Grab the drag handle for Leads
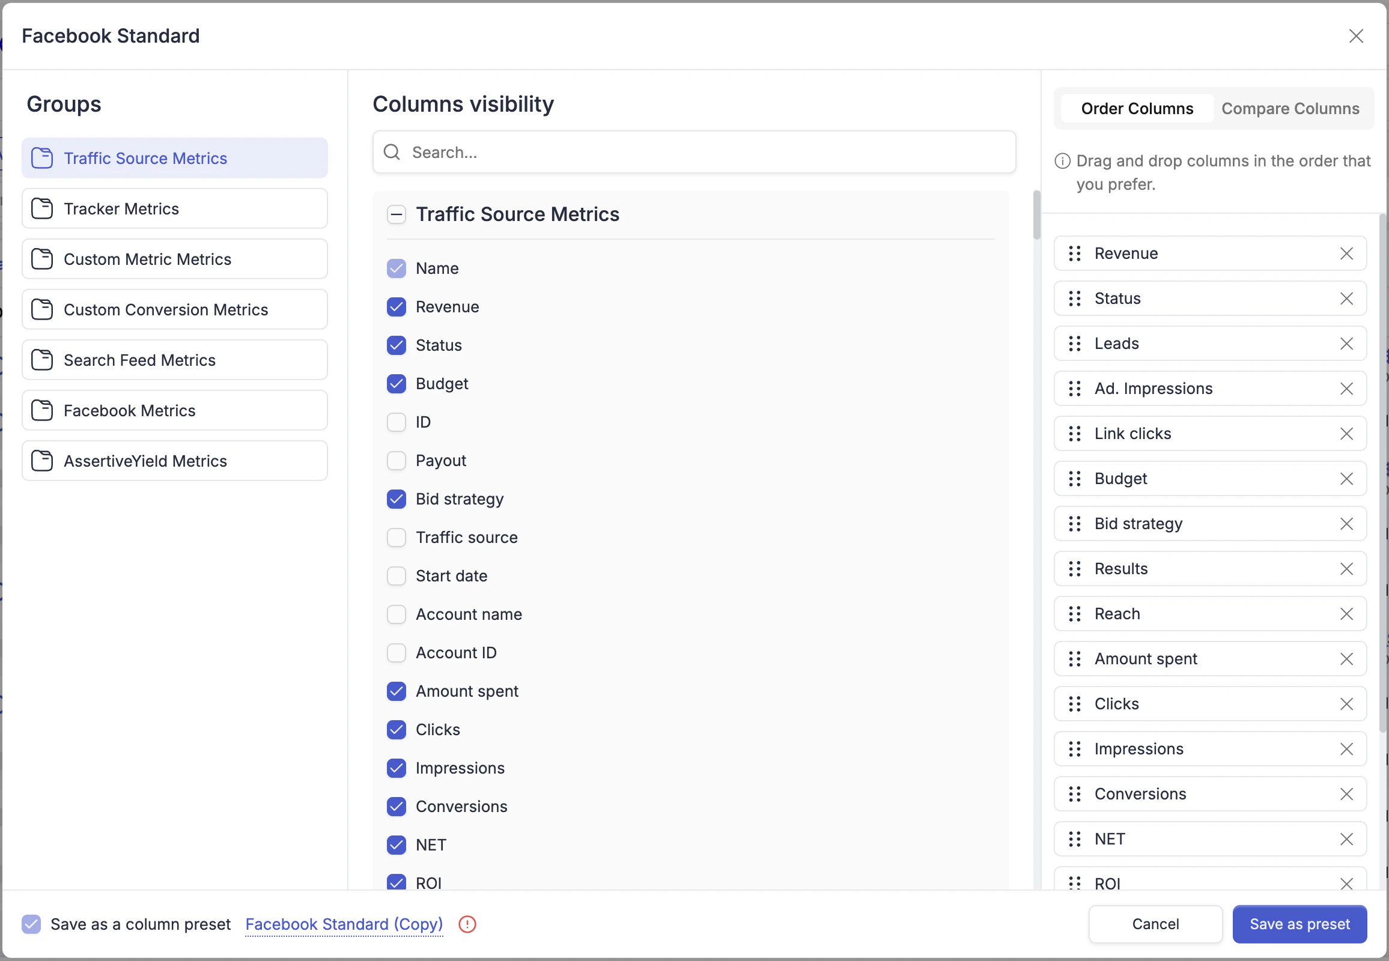 [1075, 344]
